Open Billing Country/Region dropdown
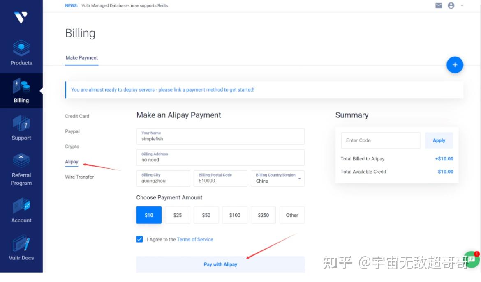 (x=277, y=178)
